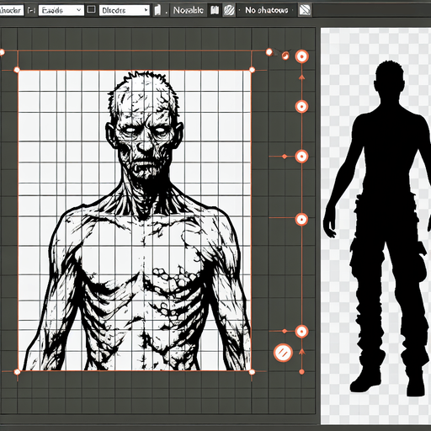Click the small tilted orange rotation handle

[x=285, y=56]
